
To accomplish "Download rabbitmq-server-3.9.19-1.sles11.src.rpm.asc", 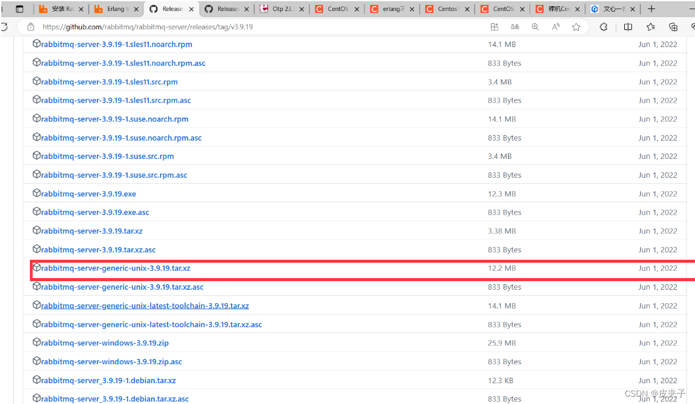I will click(116, 100).
